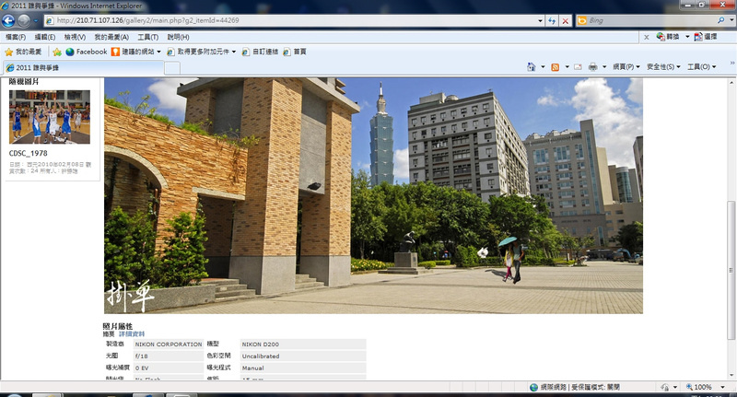Open the 首頁 favorites bar link
737x397 pixels.
pos(294,52)
